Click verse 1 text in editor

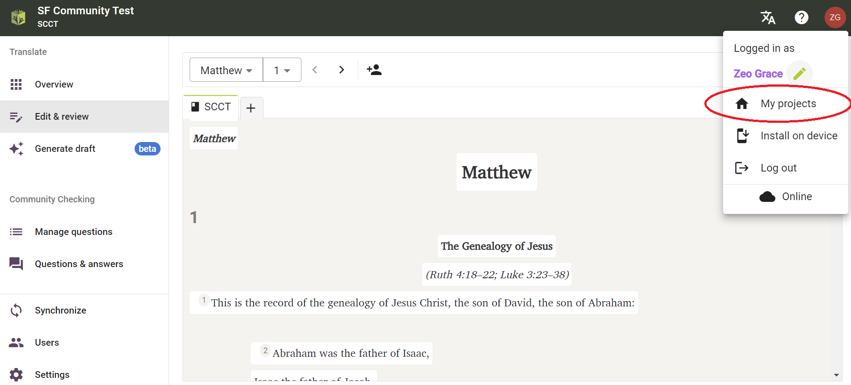(x=422, y=303)
